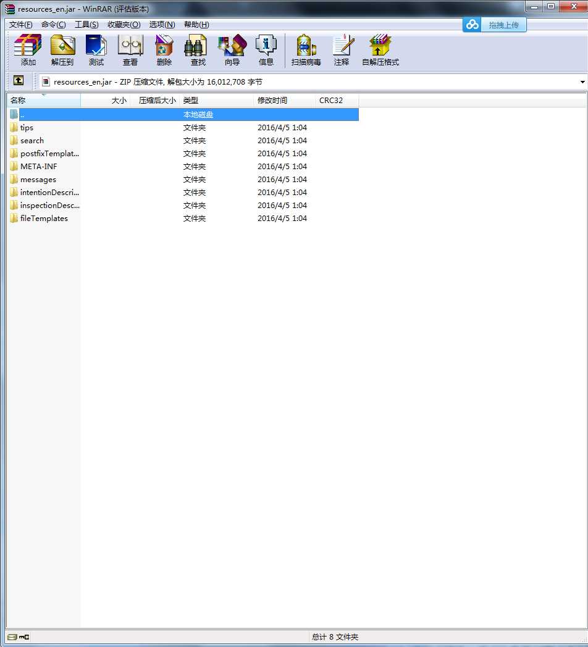Click the WinRAR title bar icon

tap(9, 9)
